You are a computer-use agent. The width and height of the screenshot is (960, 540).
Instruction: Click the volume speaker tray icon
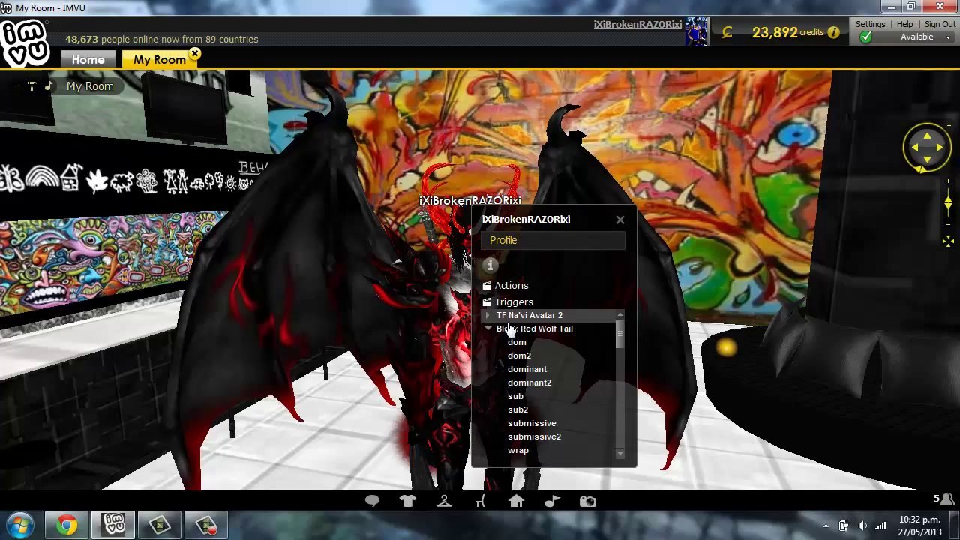click(862, 526)
